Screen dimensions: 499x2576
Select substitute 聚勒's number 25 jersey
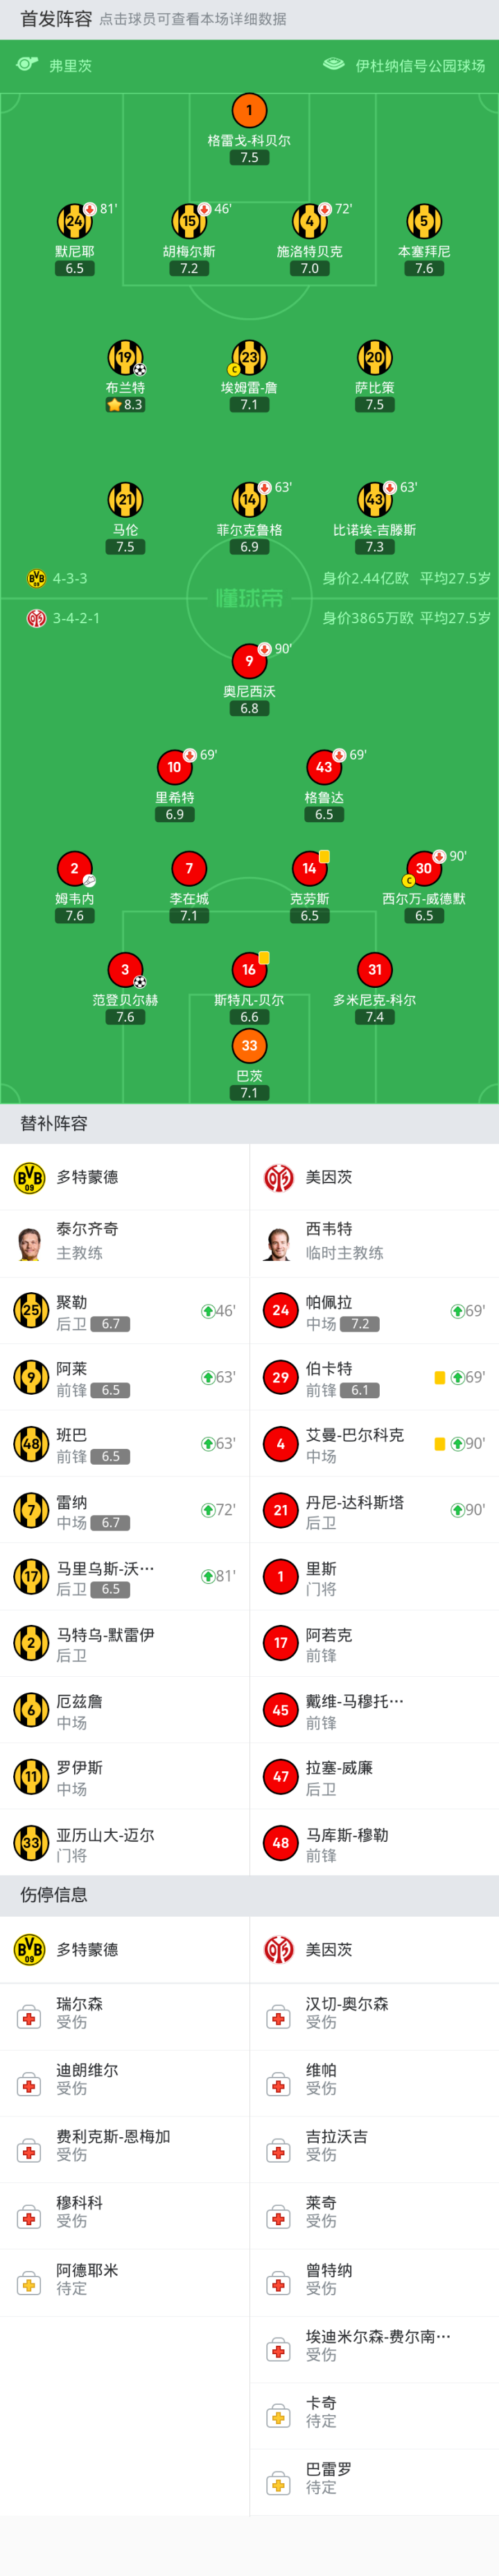(30, 1310)
